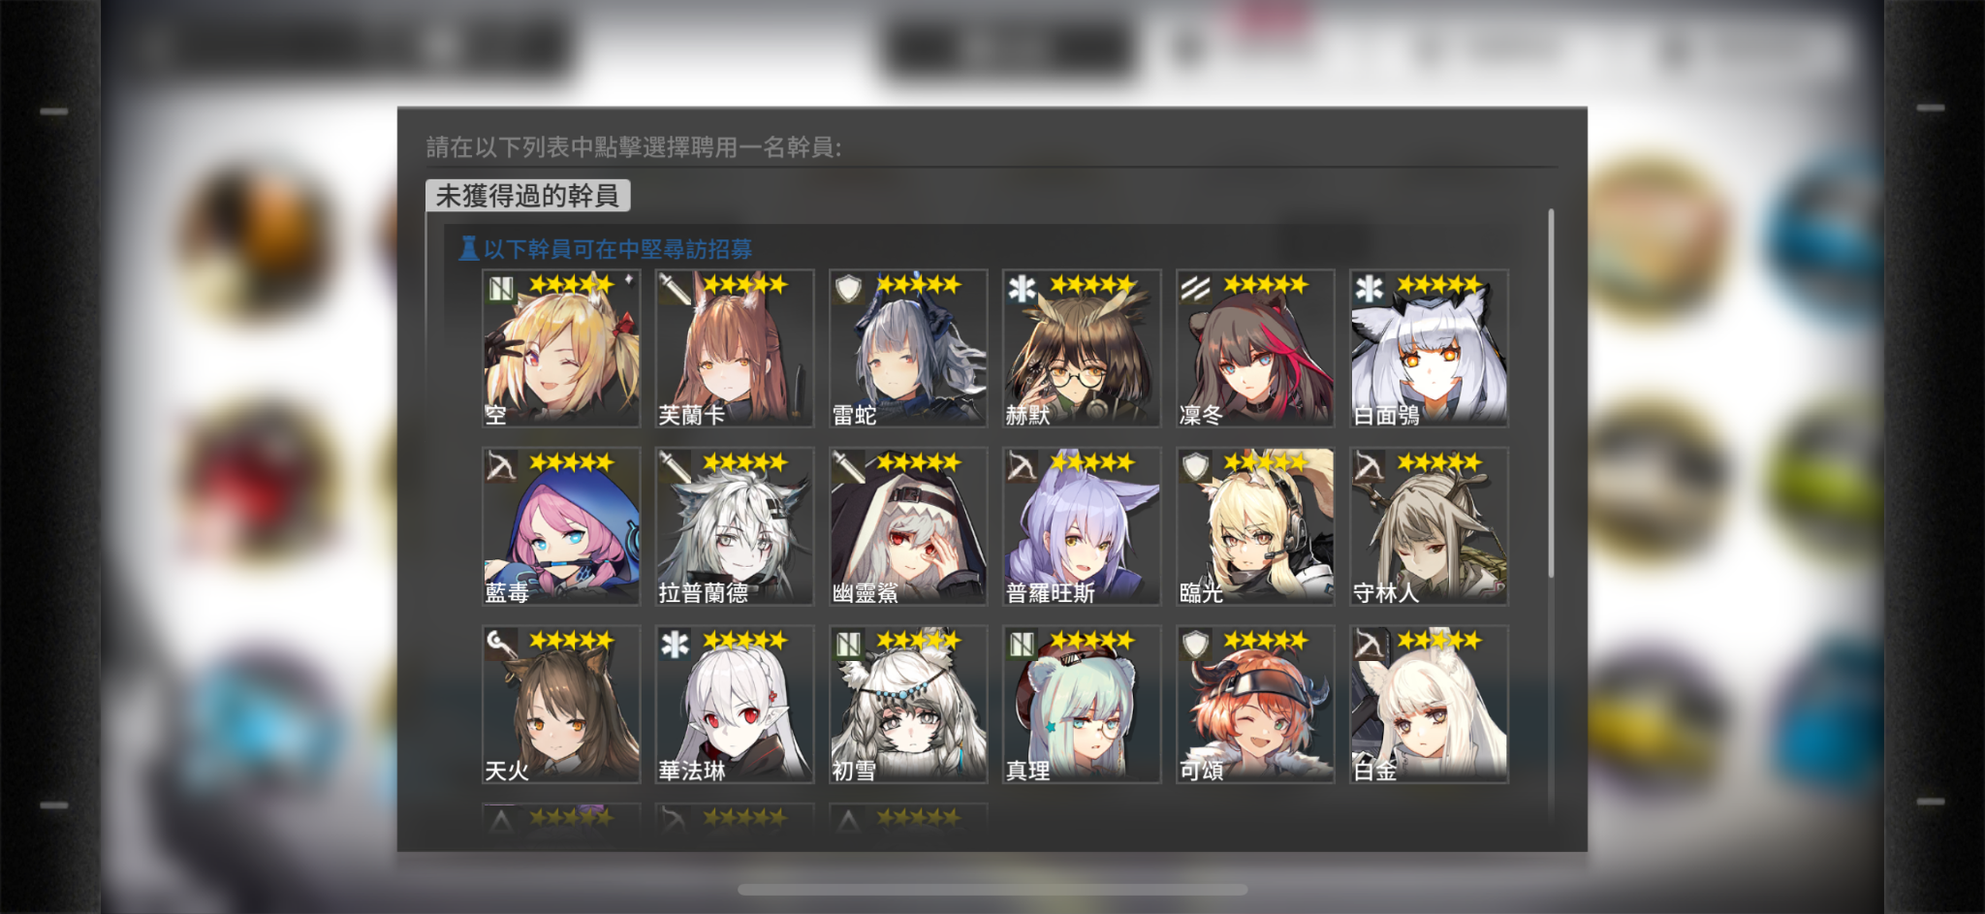Select operator 天火
This screenshot has height=914, width=1985.
(561, 705)
